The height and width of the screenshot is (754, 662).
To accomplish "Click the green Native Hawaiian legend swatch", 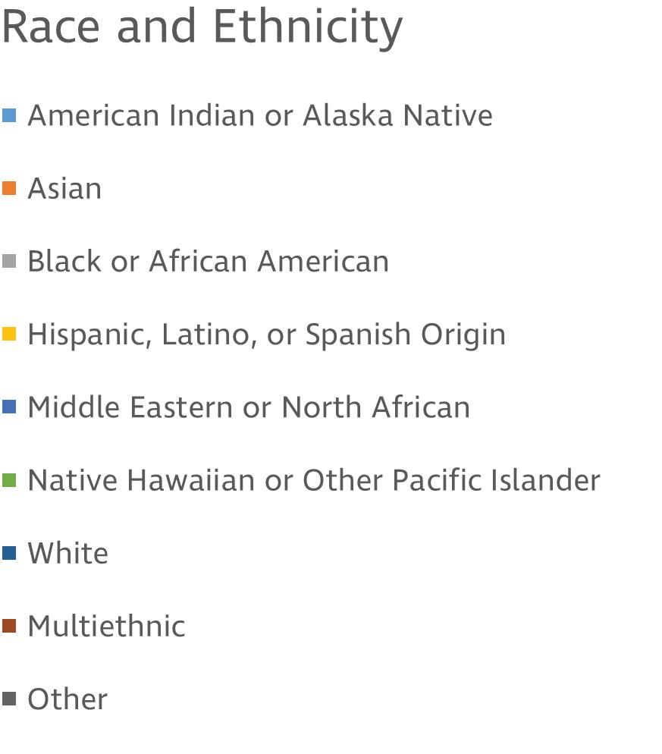I will (9, 480).
